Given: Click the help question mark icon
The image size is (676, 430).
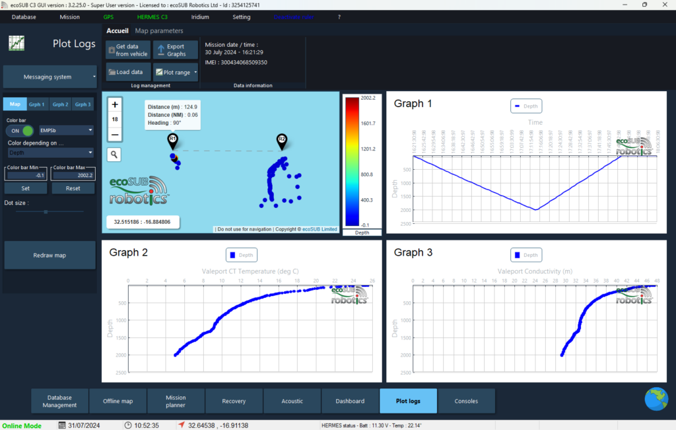Looking at the screenshot, I should click(x=339, y=17).
